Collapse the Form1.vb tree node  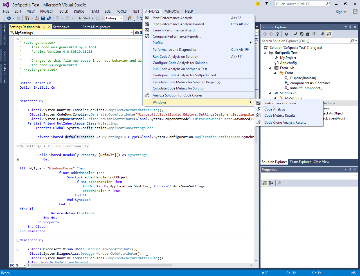click(x=270, y=68)
